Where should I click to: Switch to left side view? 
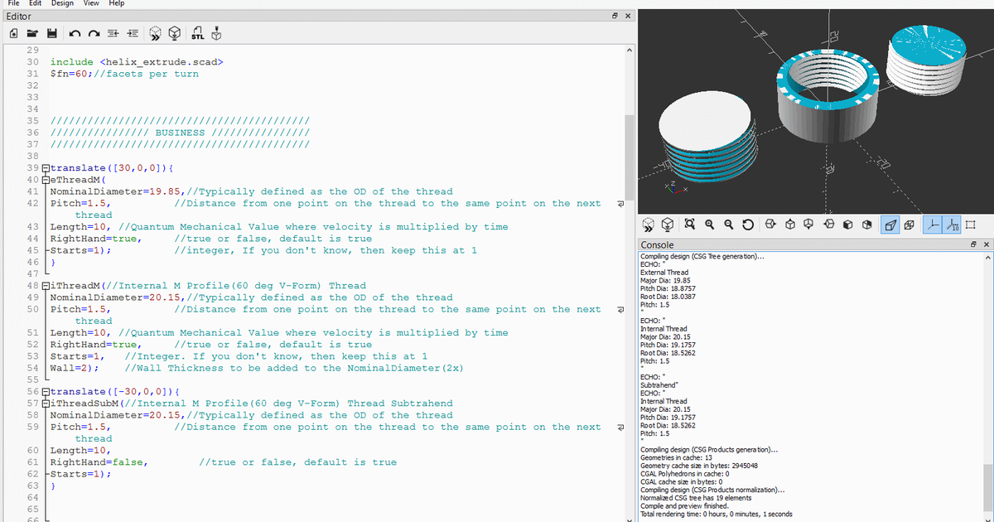click(x=828, y=224)
